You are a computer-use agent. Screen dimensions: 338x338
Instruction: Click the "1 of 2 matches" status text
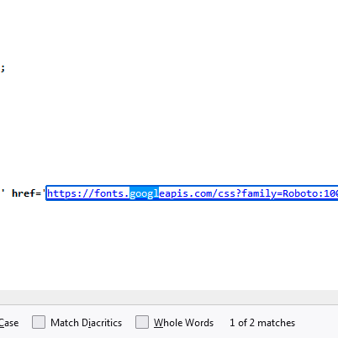point(262,323)
